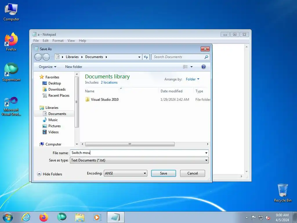Viewport: 297px width, 223px height.
Task: Click the Back navigation arrow in Save As
Action: pyautogui.click(x=38, y=57)
